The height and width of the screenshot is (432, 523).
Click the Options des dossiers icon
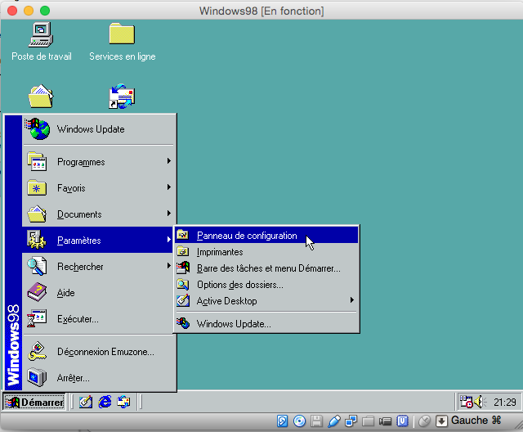click(x=183, y=284)
